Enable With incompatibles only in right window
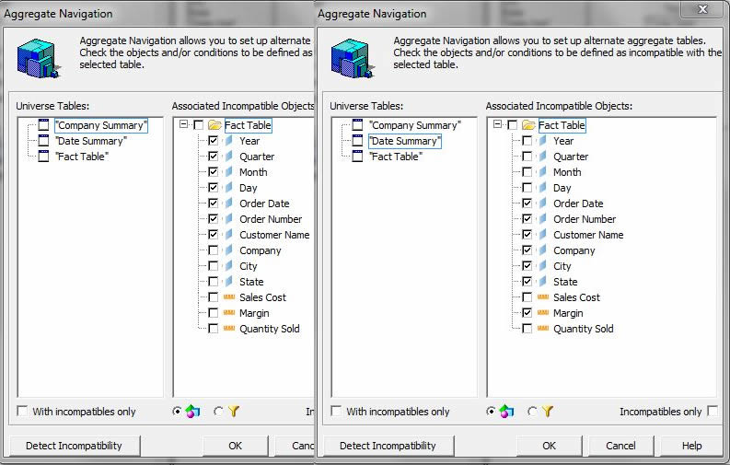 (x=336, y=411)
